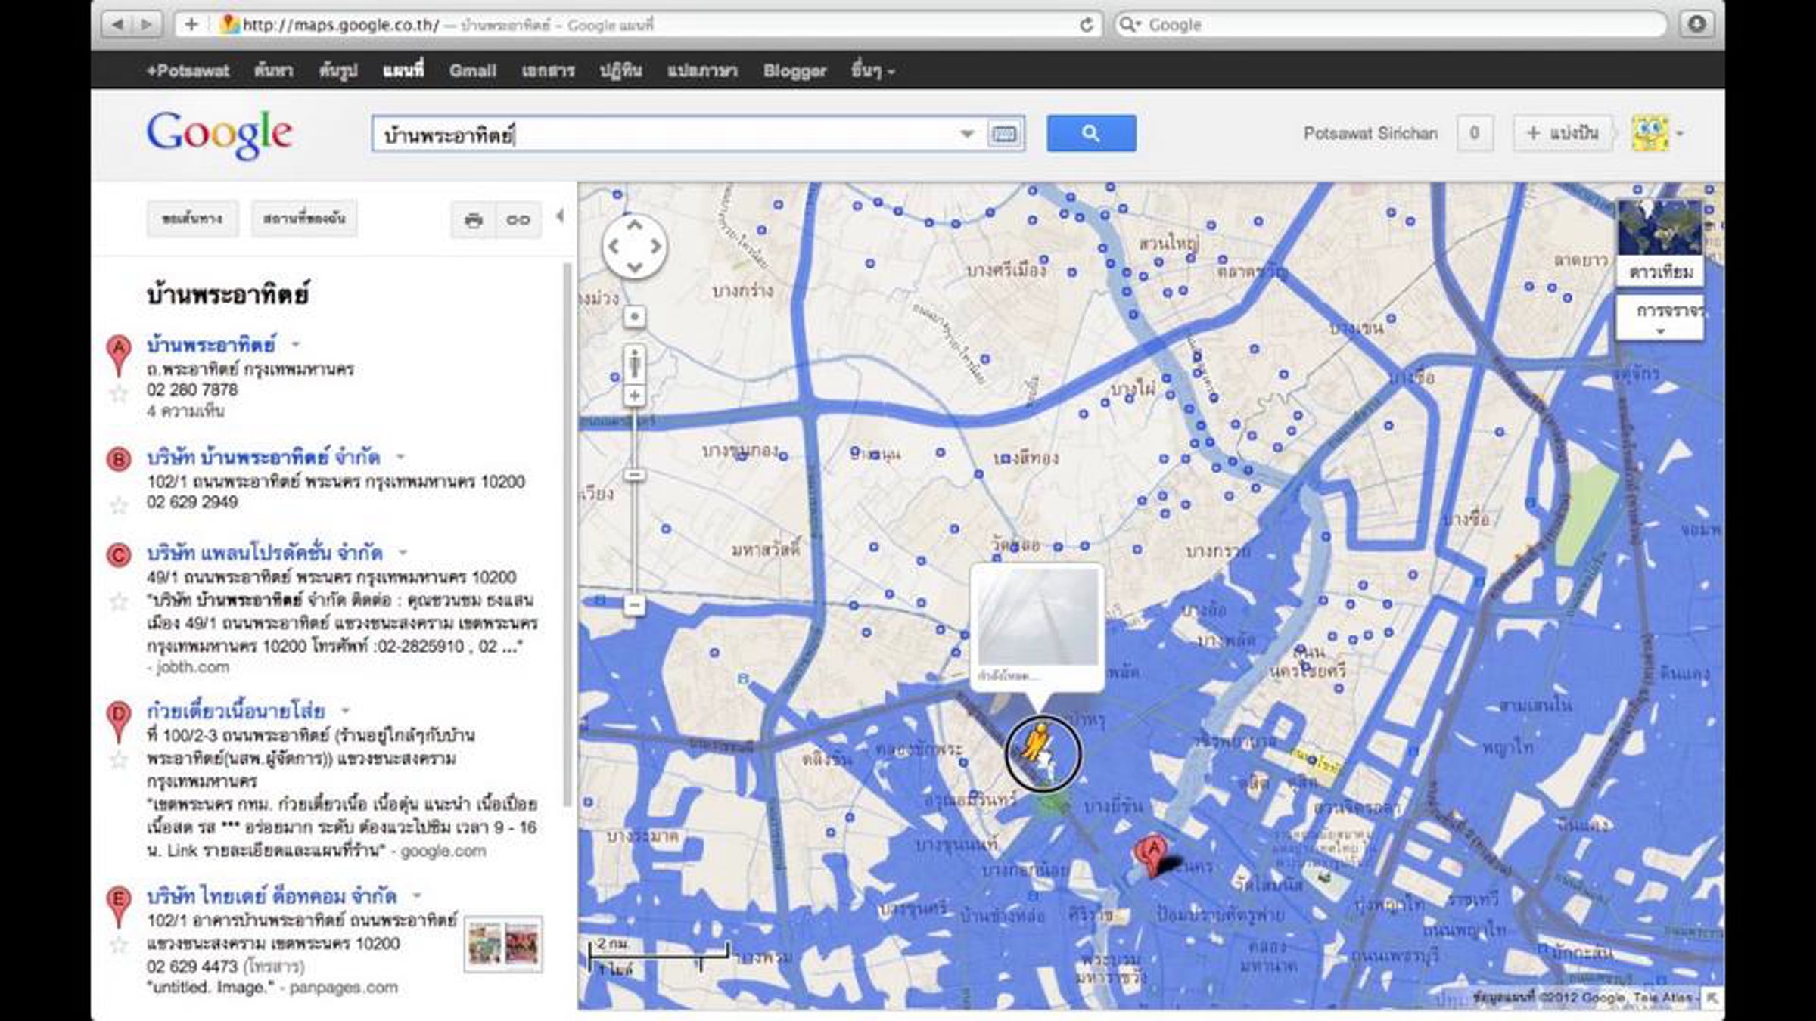Open the 4 ความเห็น reviews link
Viewport: 1816px width, 1021px height.
(185, 411)
